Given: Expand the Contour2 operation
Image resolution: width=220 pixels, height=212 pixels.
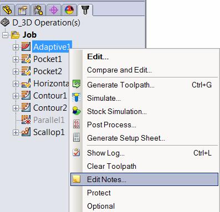Looking at the screenshot, I should point(16,108).
